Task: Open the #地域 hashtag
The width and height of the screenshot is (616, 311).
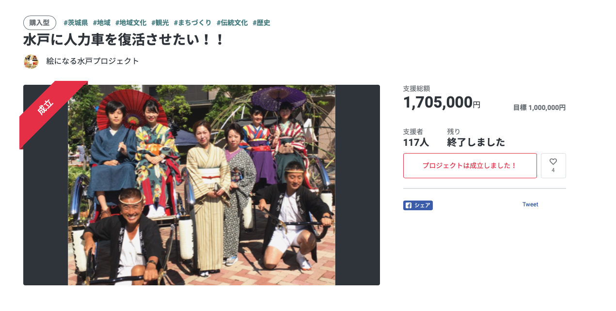Action: [x=102, y=23]
